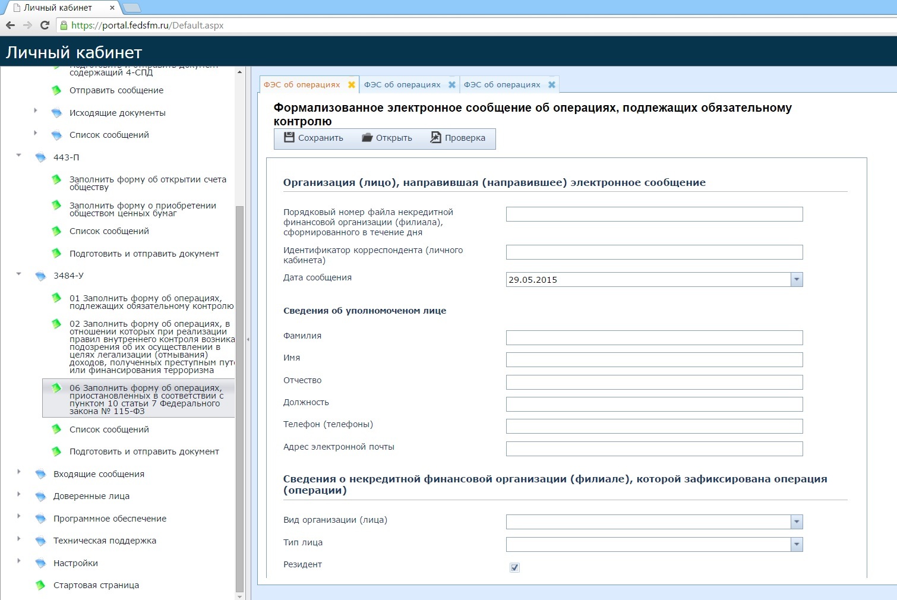Click the sidebar vertical scrollbar thumb
Image resolution: width=897 pixels, height=600 pixels.
[x=240, y=399]
